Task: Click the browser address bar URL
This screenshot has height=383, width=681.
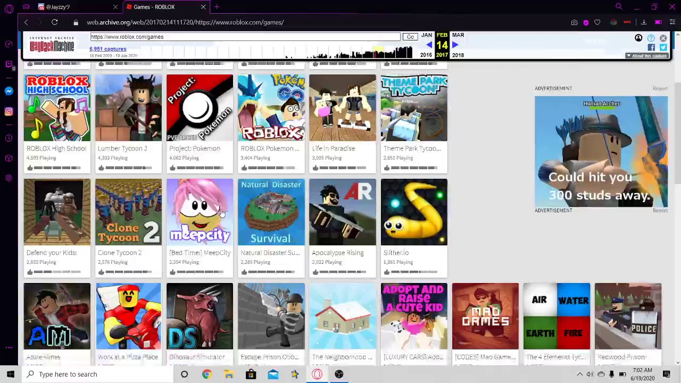Action: coord(185,22)
